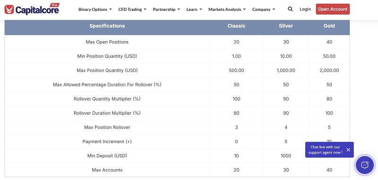Click the Max Position Rollover label
378x180 pixels.
[107, 127]
